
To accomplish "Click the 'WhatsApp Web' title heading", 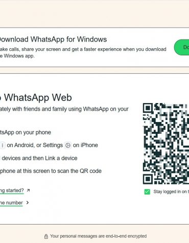I will tap(38, 97).
